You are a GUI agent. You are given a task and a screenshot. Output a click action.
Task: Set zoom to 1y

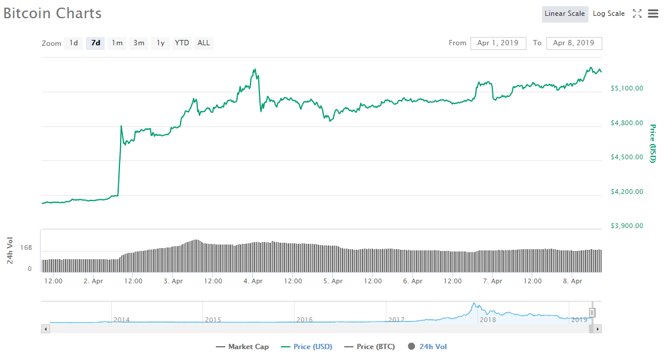tap(161, 43)
